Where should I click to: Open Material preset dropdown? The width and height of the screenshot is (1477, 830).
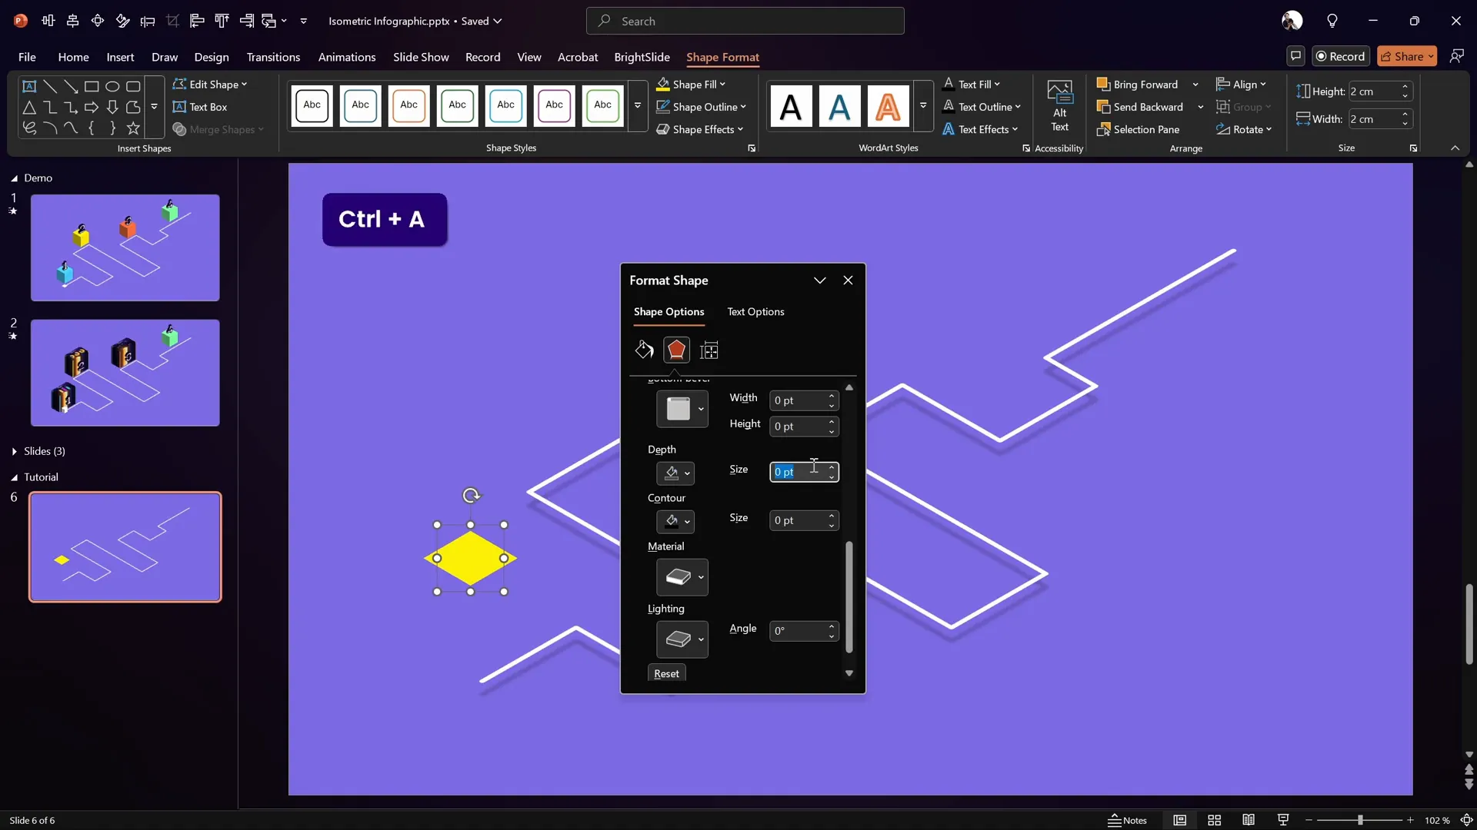tap(701, 577)
